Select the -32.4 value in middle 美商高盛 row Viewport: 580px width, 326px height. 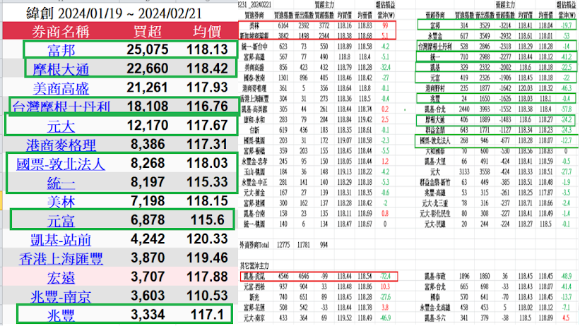(x=385, y=68)
